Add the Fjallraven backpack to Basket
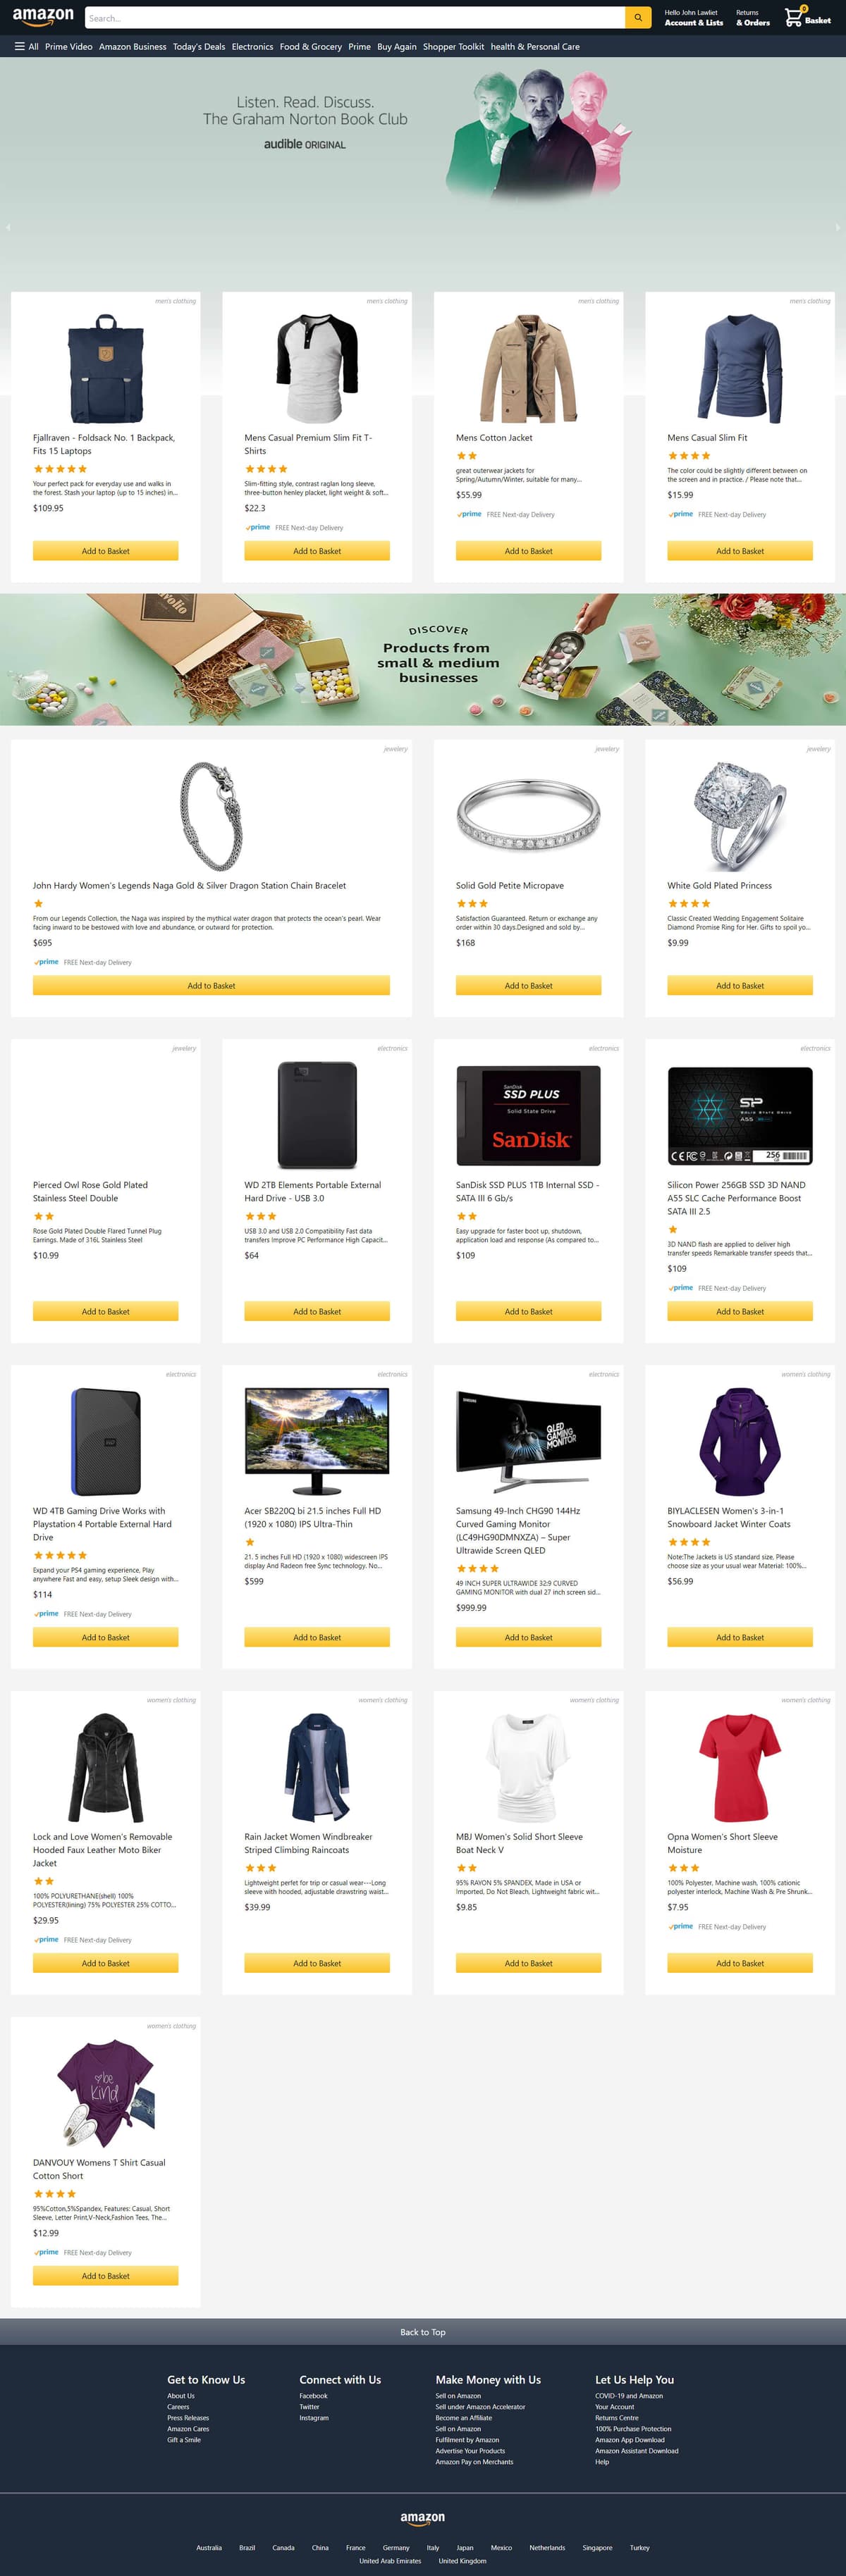The image size is (846, 2576). [x=104, y=550]
